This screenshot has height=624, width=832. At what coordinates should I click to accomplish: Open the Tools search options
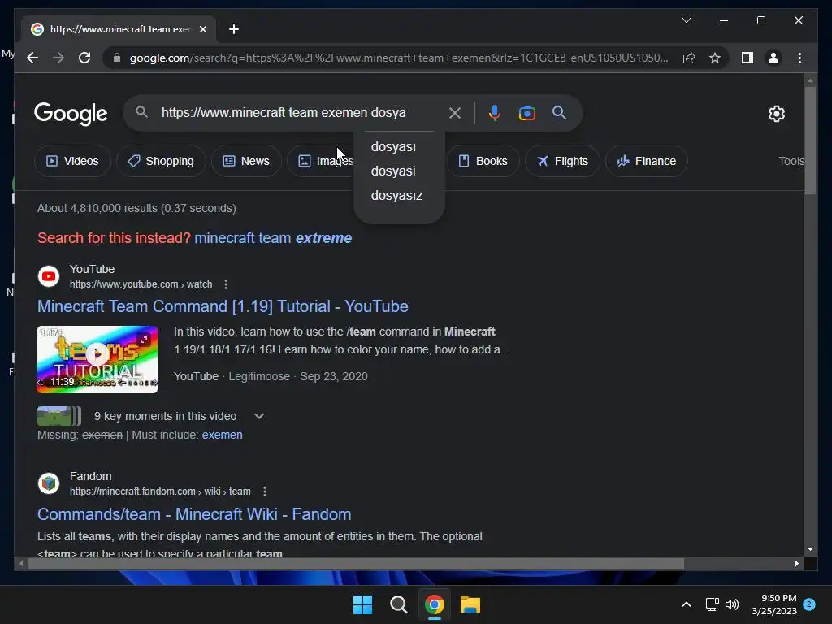791,161
